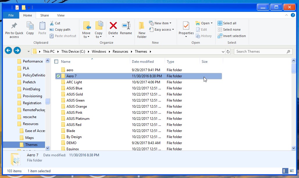The height and width of the screenshot is (178, 299).
Task: Open the New item dropdown
Action: tap(160, 23)
